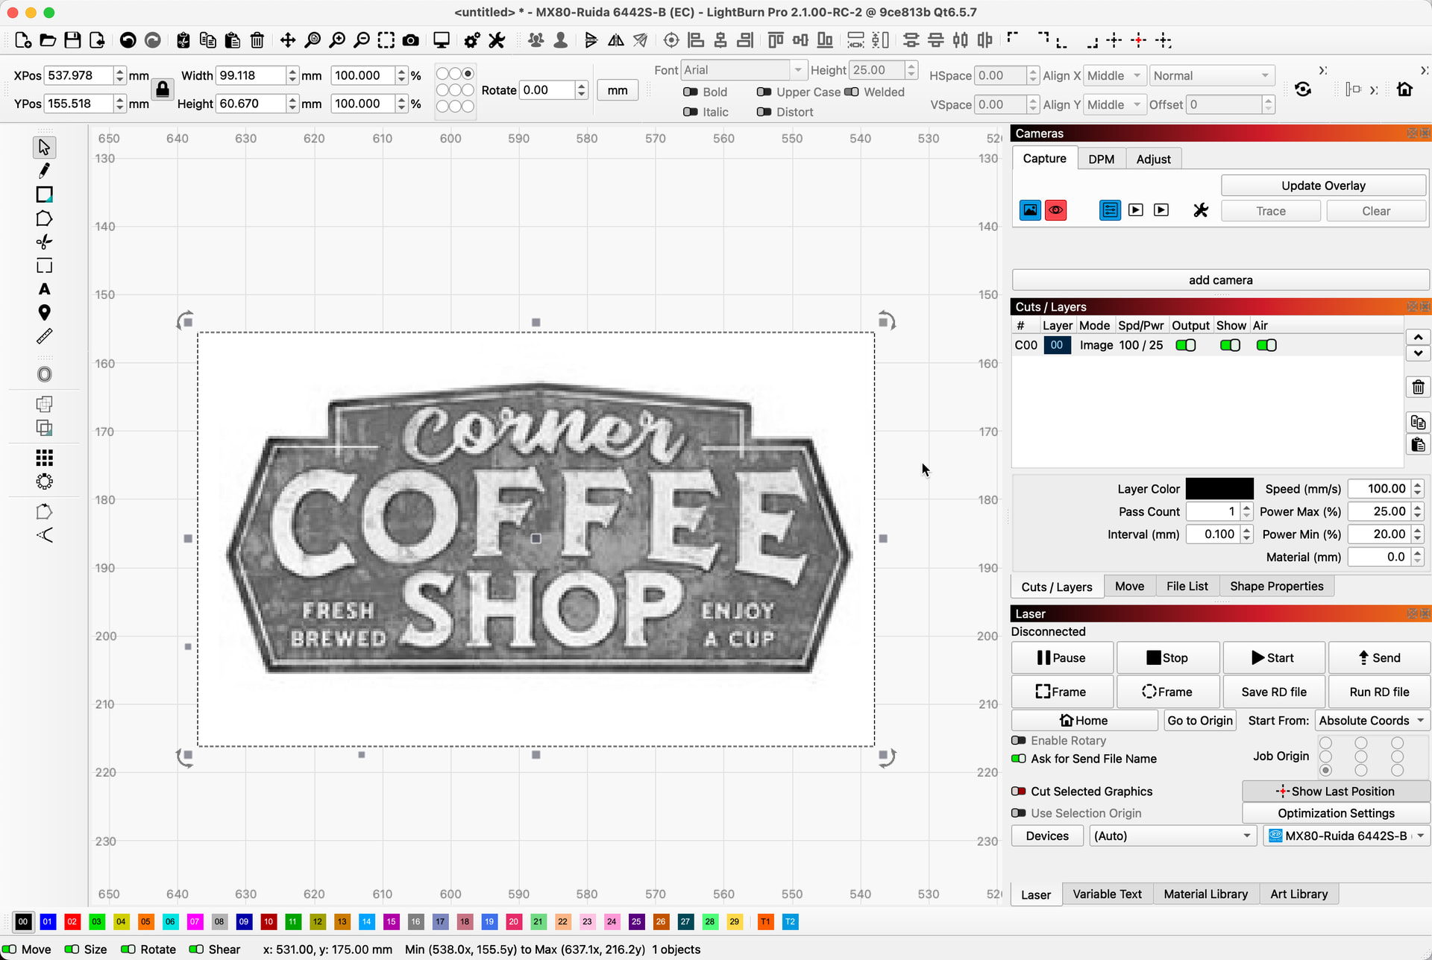The image size is (1432, 960).
Task: Click the Update Overlay button
Action: pyautogui.click(x=1323, y=186)
